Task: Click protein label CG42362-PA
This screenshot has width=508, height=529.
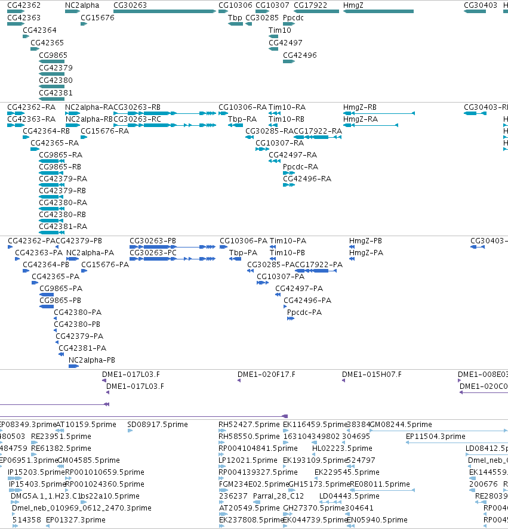Action: point(32,241)
